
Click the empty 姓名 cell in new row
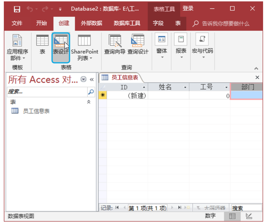tap(168, 95)
